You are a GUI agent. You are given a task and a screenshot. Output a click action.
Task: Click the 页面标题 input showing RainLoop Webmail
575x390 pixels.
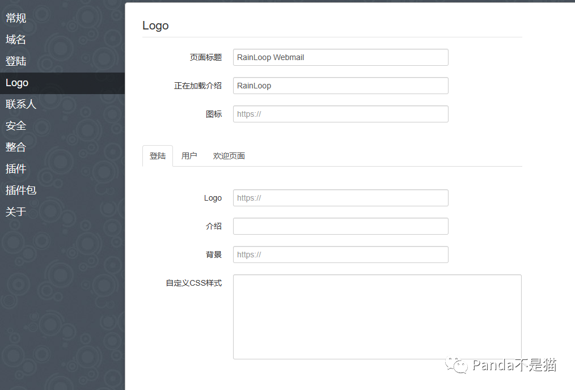pyautogui.click(x=340, y=57)
